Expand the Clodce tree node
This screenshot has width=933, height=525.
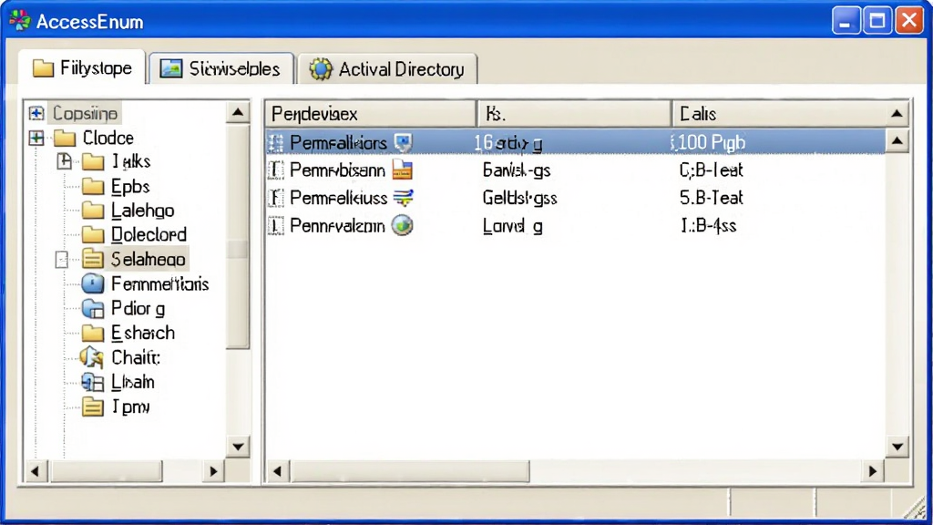point(36,139)
